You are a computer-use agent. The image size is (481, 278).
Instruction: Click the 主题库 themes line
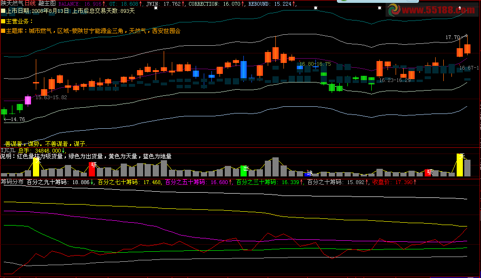[x=91, y=31]
